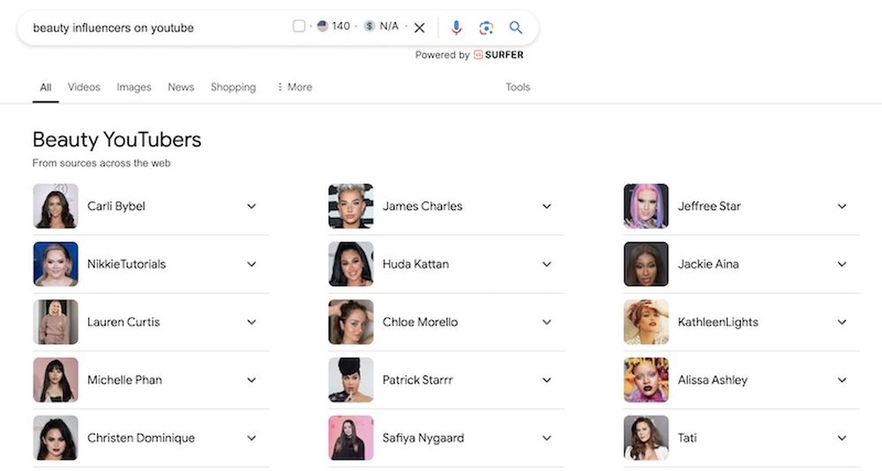Select the All results tab

click(x=46, y=87)
